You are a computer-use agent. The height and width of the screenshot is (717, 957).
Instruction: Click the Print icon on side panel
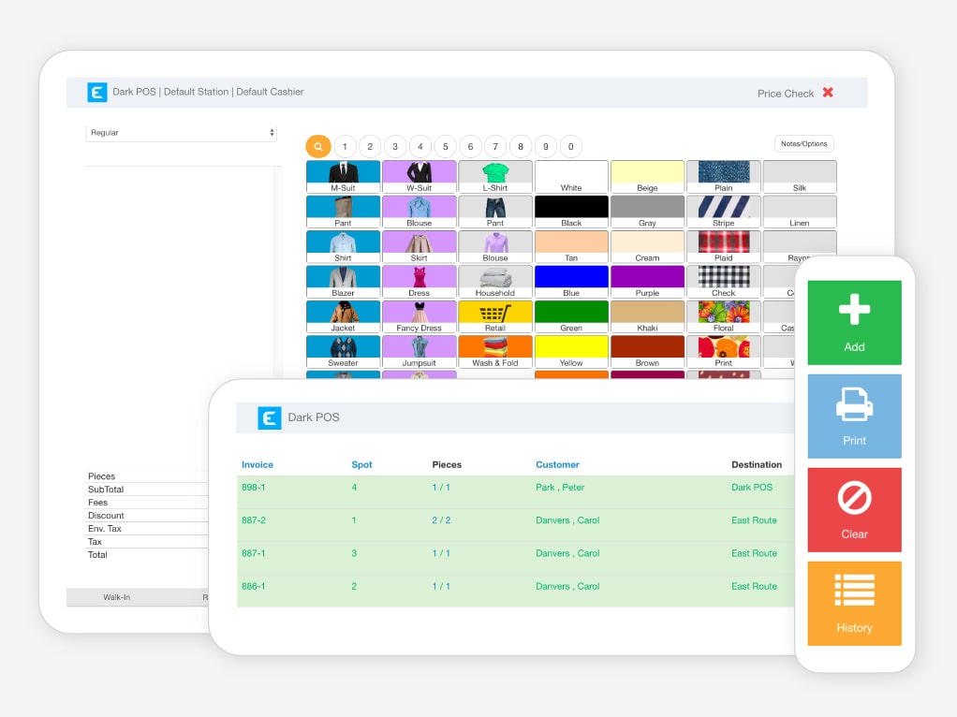[853, 416]
